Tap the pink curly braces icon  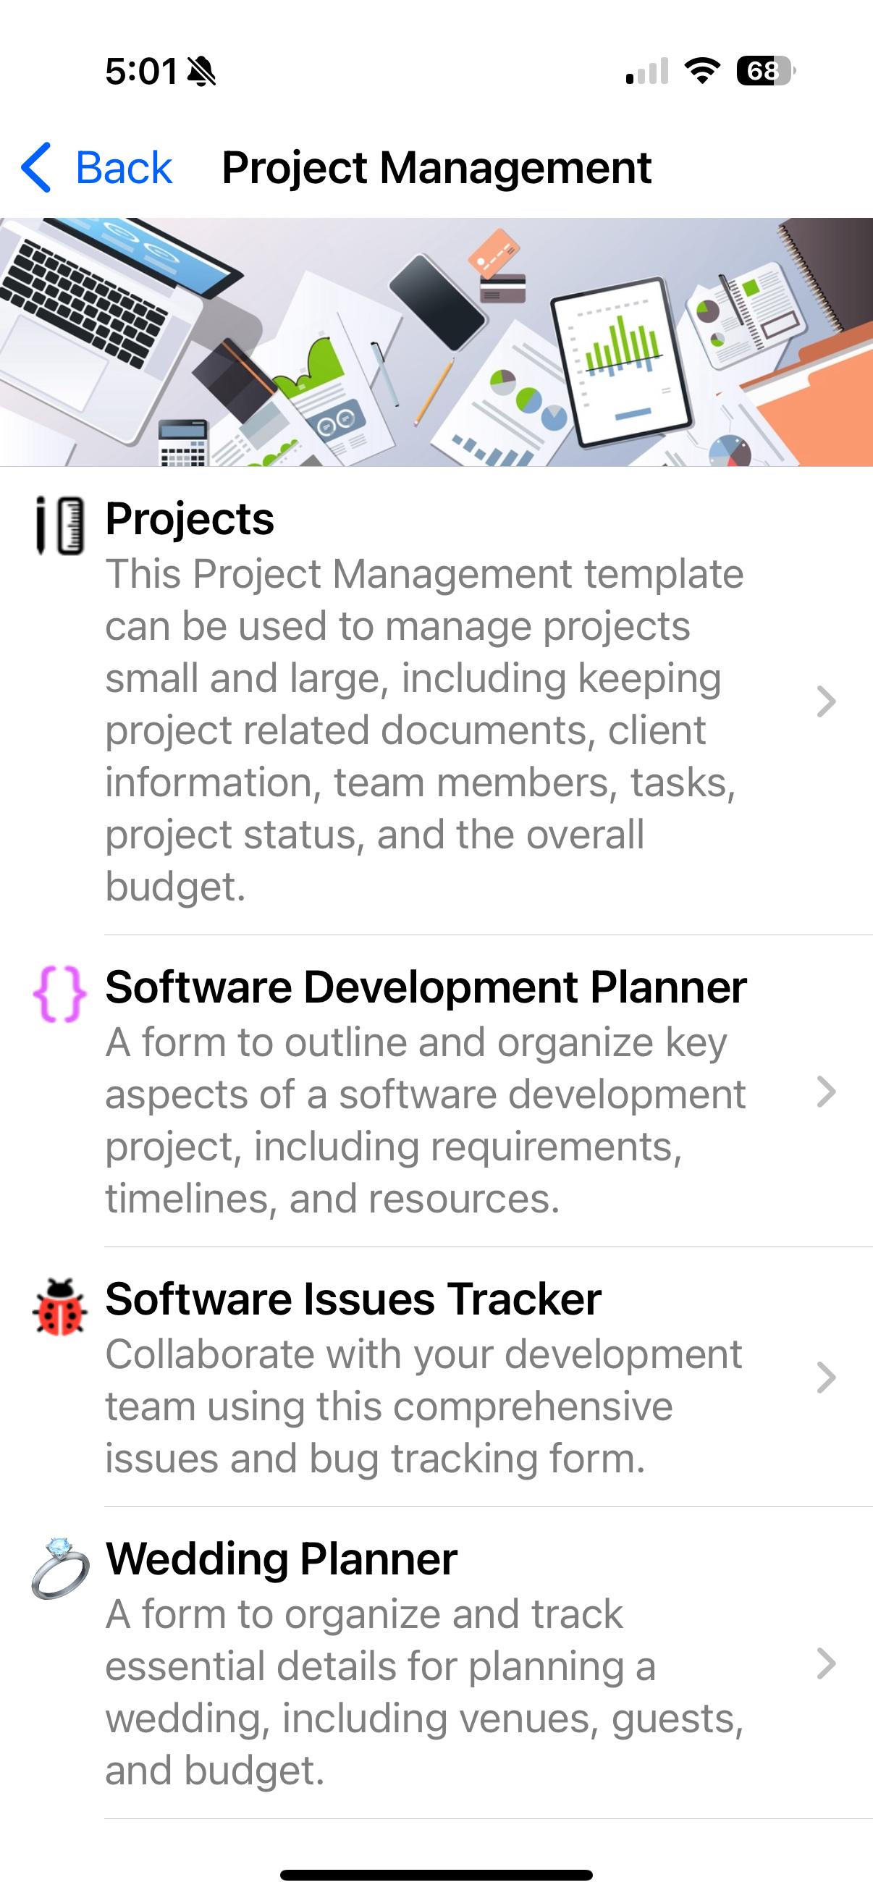click(x=59, y=994)
